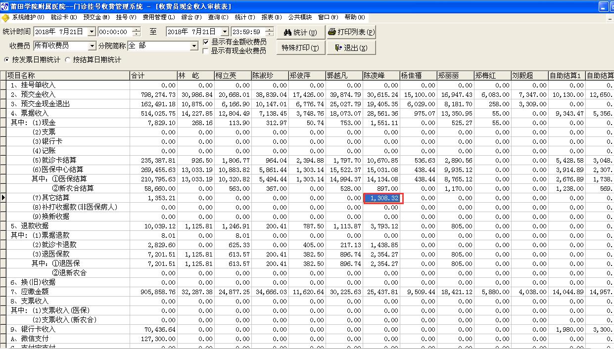Open the end date calendar dropdown after 至
This screenshot has height=349, width=614.
coord(225,32)
